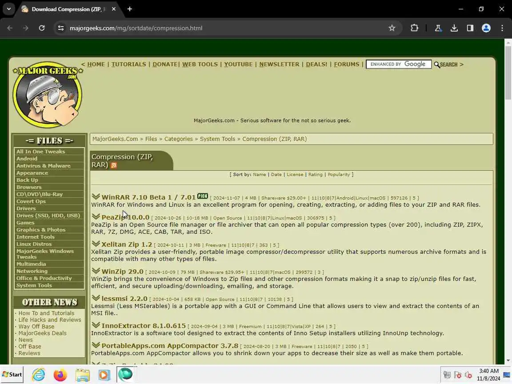The image size is (512, 384).
Task: Toggle the side panel icon
Action: point(470,28)
